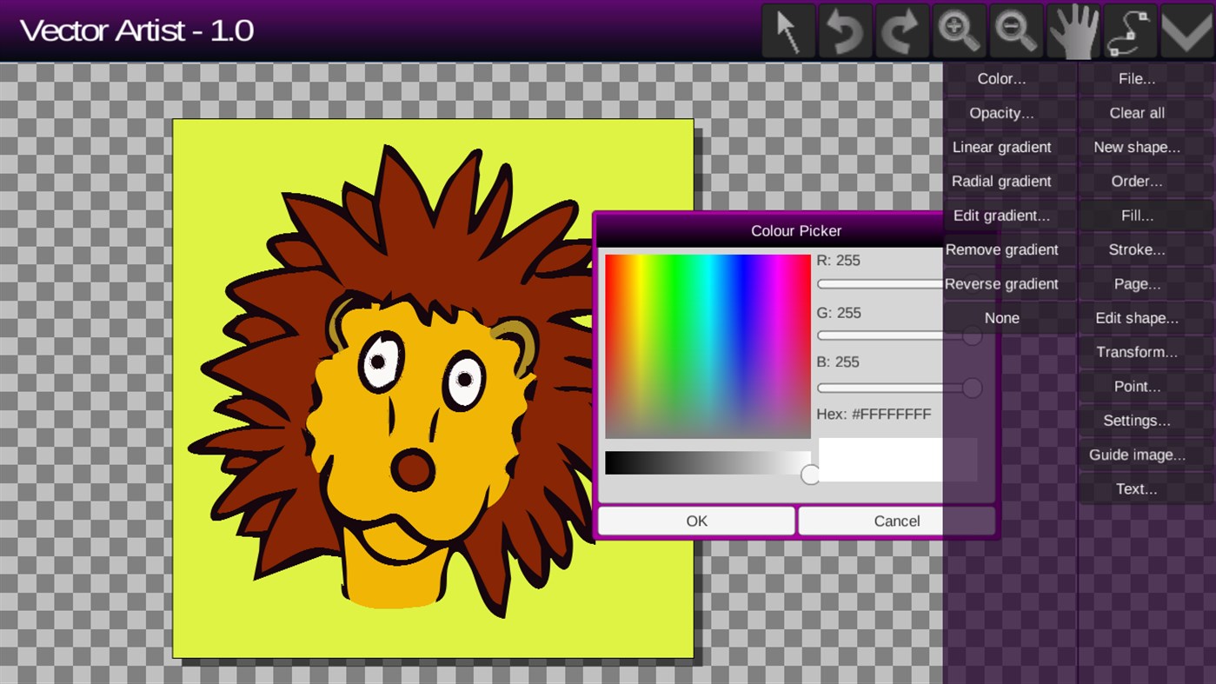Collapse the menu with the chevron icon
This screenshot has width=1216, height=684.
(1186, 30)
